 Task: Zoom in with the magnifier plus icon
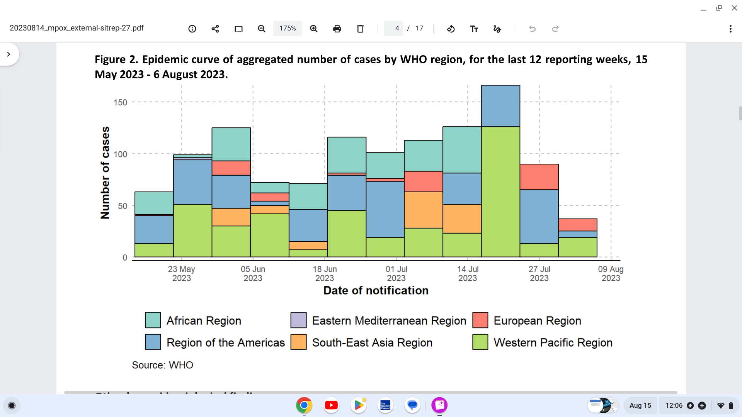point(314,29)
